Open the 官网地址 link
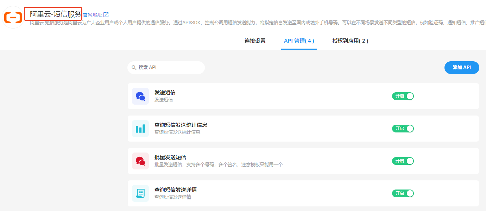486x211 pixels. click(x=93, y=15)
